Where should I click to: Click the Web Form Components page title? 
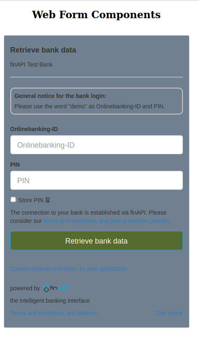96,14
